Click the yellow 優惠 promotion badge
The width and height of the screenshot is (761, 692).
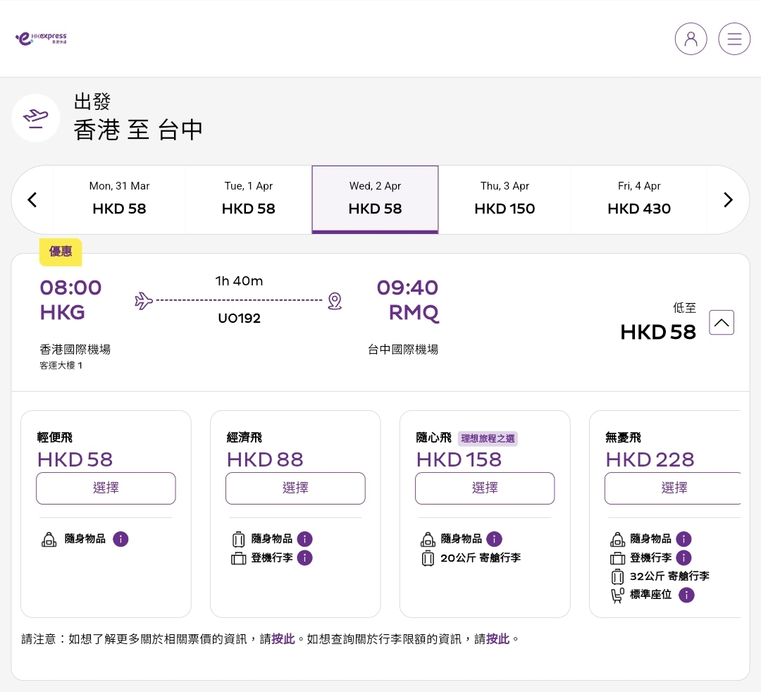pos(61,252)
